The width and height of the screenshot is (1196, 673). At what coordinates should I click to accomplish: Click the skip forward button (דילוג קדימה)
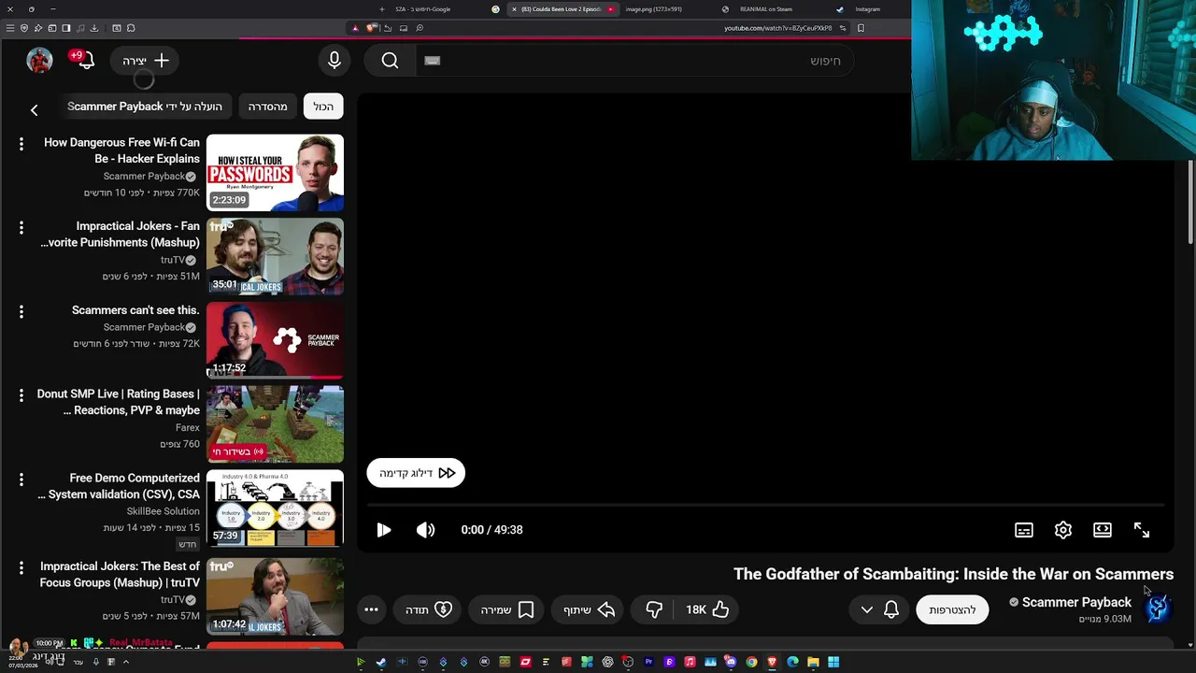pos(416,473)
